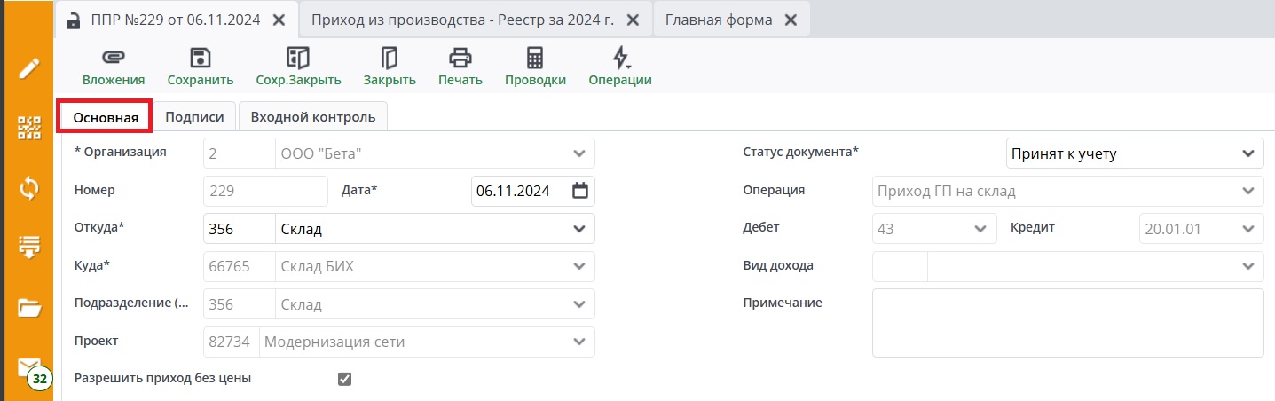Click the Сохранить floppy disk icon

tap(201, 59)
